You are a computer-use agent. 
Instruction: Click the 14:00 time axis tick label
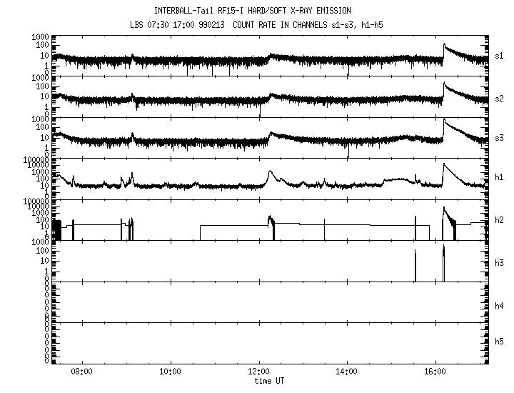347,372
